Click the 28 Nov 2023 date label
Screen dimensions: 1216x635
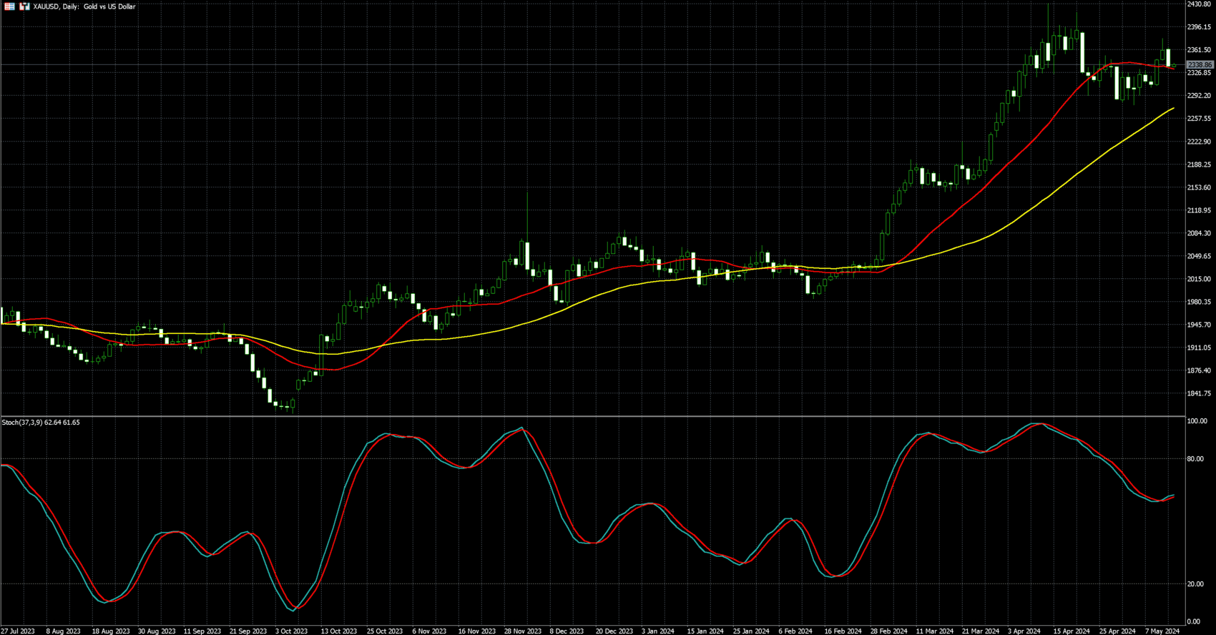523,631
